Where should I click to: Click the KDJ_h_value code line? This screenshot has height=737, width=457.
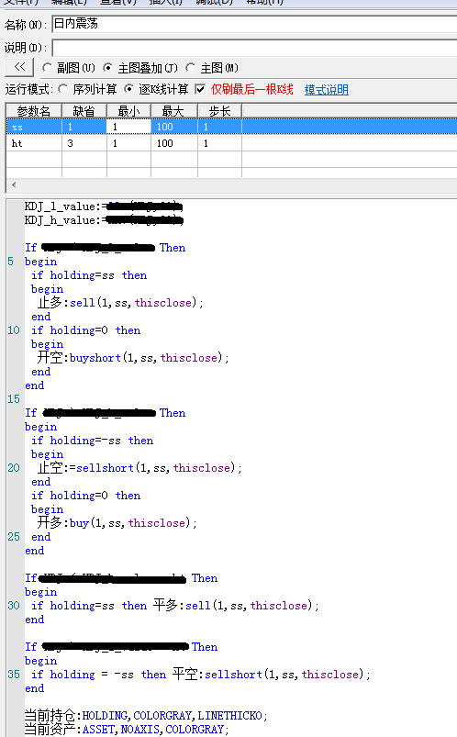[x=104, y=220]
